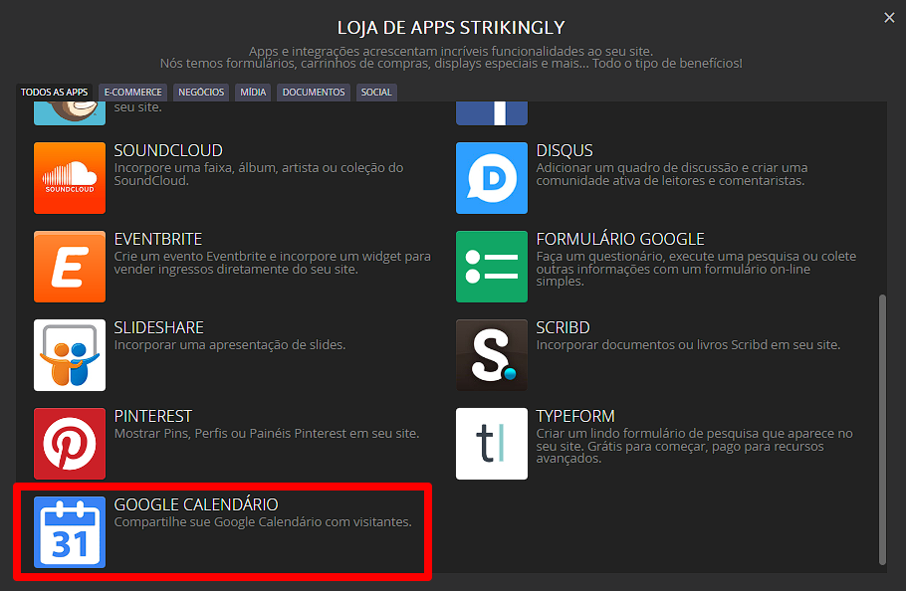Click the Pinterest description about Pins
906x591 pixels.
point(267,434)
